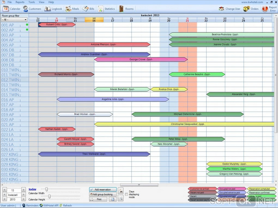Open the Reports menu

coord(20,2)
